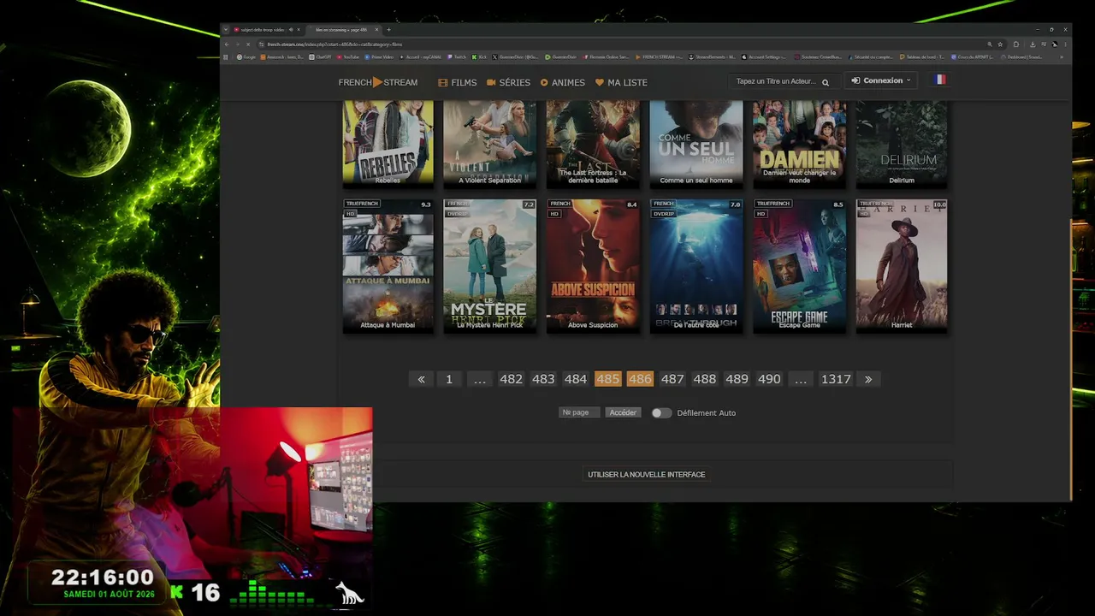Image resolution: width=1095 pixels, height=616 pixels.
Task: Click the search magnifier icon on site
Action: coord(826,82)
